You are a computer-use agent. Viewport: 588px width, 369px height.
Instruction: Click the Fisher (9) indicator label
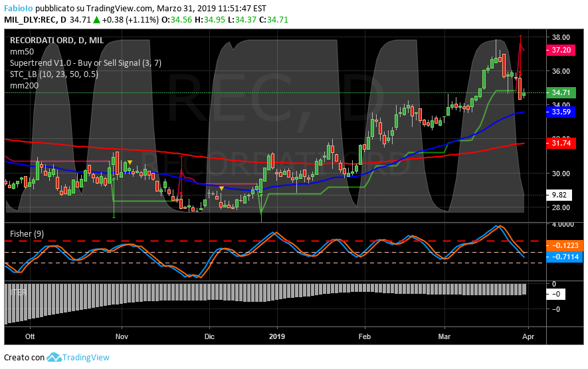coord(27,233)
